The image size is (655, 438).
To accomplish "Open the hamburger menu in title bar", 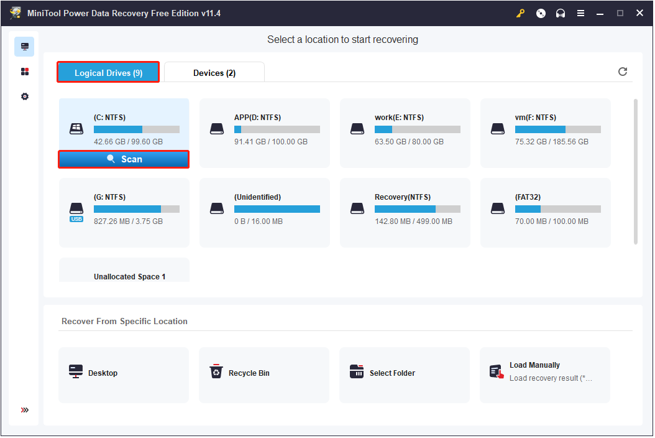I will [x=580, y=14].
